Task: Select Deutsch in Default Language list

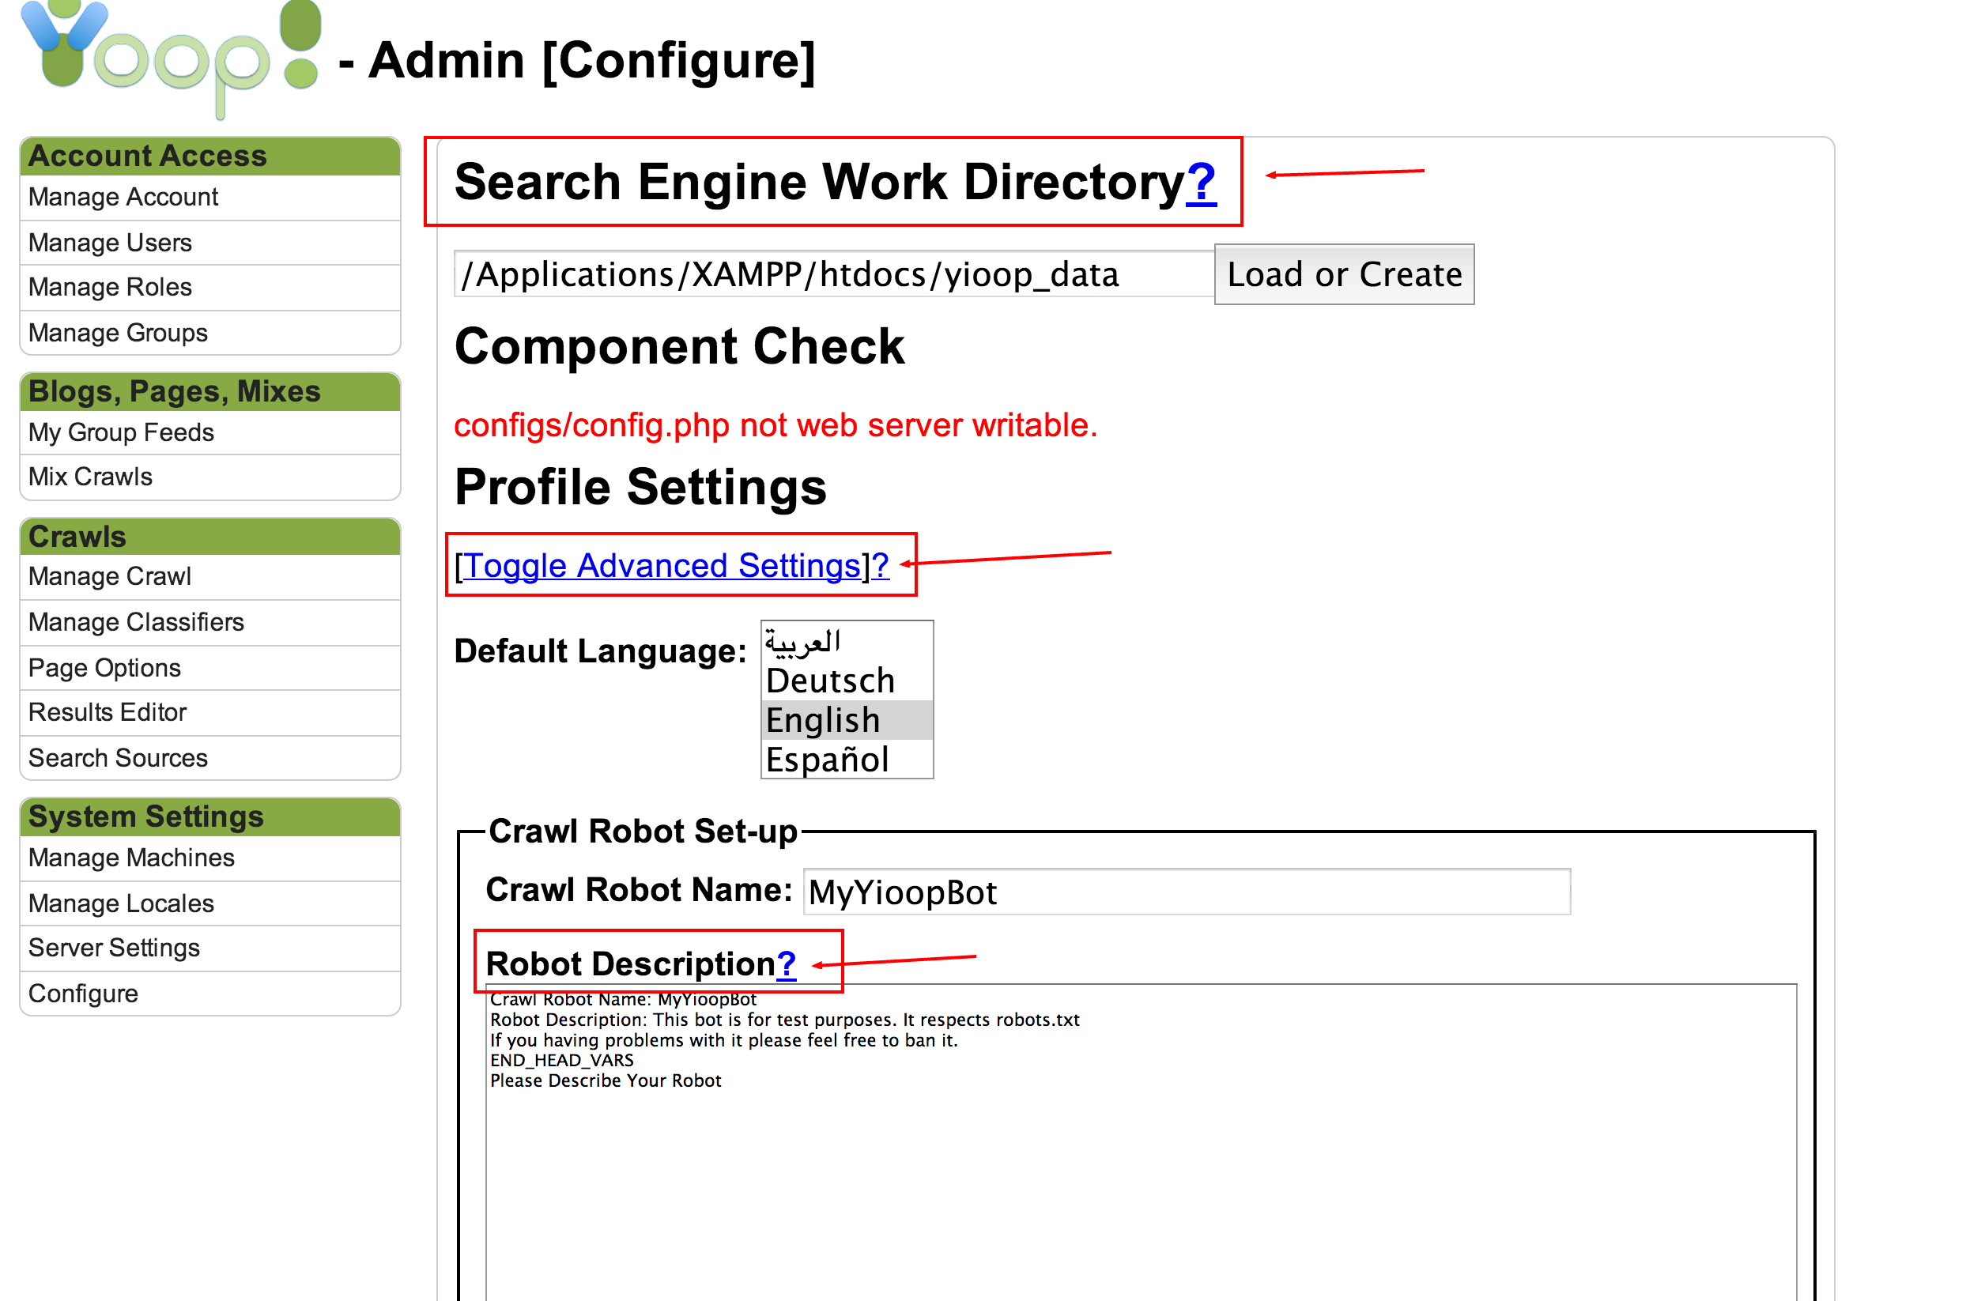Action: pos(847,681)
